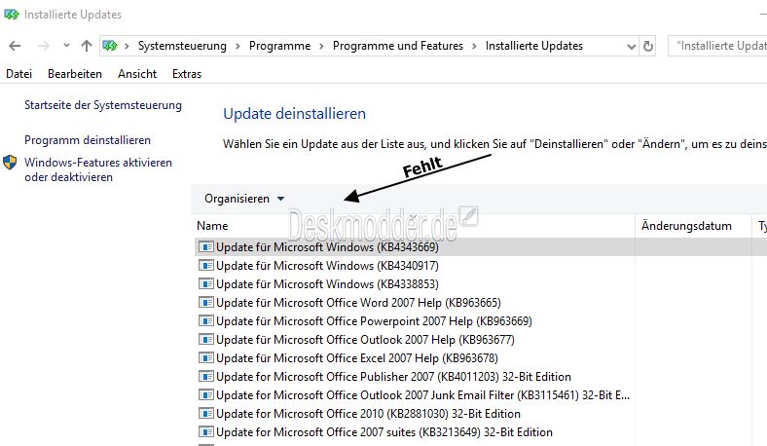Click the search field for Installierte Updates
The width and height of the screenshot is (767, 446).
click(x=718, y=46)
